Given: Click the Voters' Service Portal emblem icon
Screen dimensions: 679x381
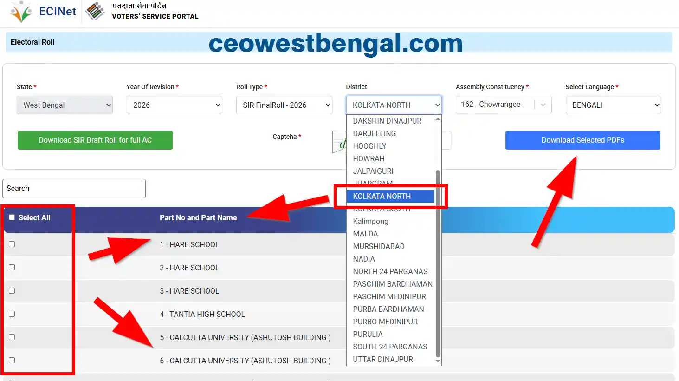Looking at the screenshot, I should (95, 11).
